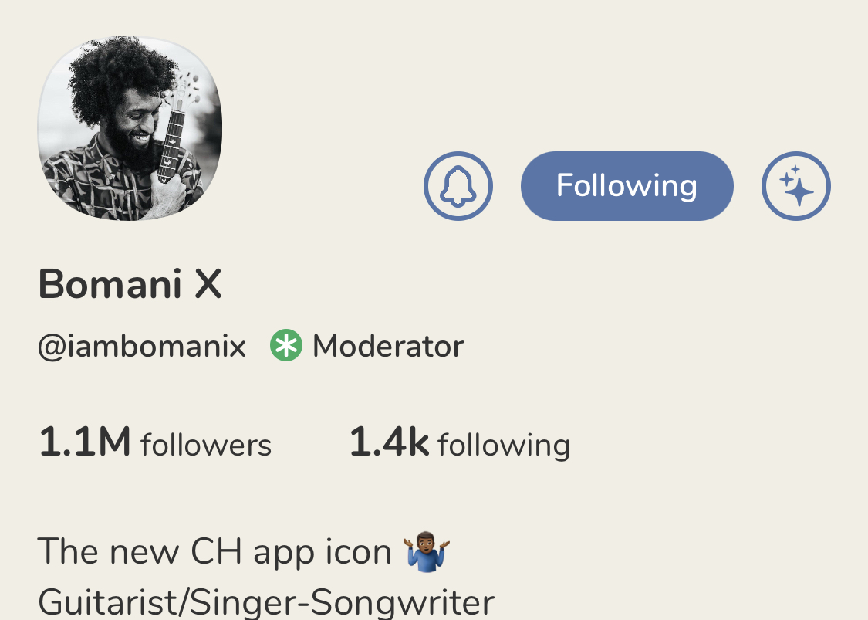This screenshot has width=868, height=620.
Task: Open the sparkle suggested-people icon
Action: pos(795,186)
